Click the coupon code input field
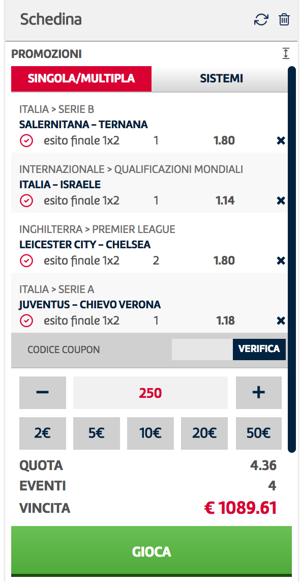Screen dimensions: 301x582 (202, 350)
